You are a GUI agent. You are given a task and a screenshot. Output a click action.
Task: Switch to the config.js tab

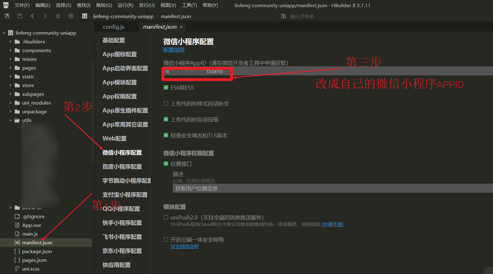(113, 27)
